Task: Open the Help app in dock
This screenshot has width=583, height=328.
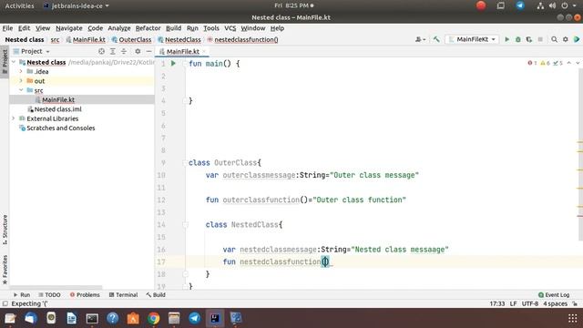Action: pos(112,318)
